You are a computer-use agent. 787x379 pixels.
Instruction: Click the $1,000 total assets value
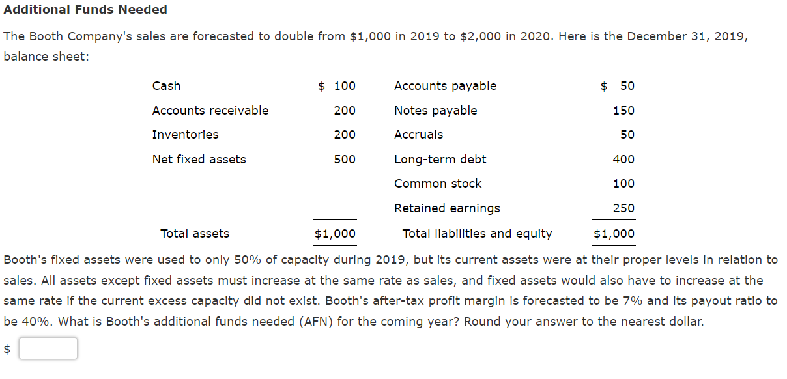click(x=335, y=233)
